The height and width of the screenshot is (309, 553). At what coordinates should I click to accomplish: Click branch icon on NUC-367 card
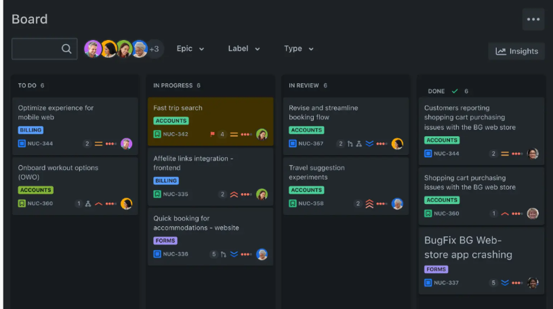pos(350,144)
